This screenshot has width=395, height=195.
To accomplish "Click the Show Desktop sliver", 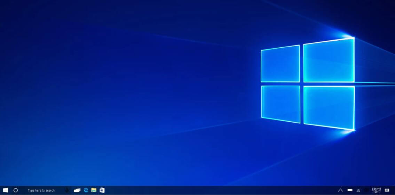I will tap(394, 190).
